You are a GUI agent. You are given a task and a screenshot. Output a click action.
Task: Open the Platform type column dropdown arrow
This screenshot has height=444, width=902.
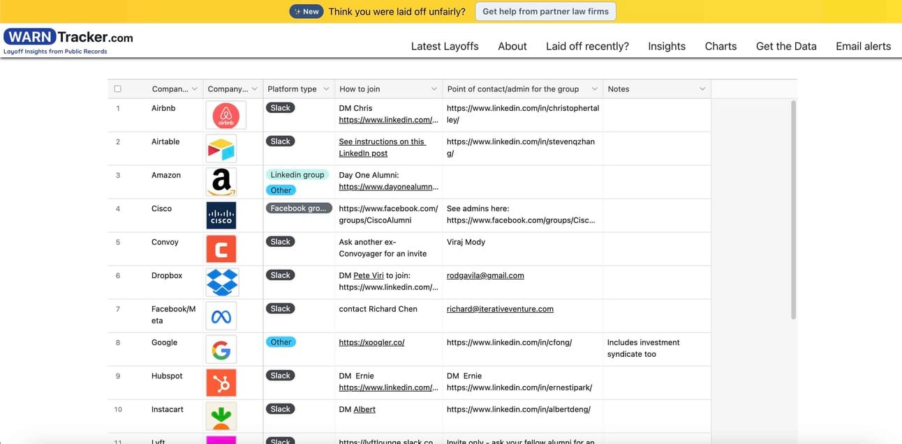click(x=326, y=89)
